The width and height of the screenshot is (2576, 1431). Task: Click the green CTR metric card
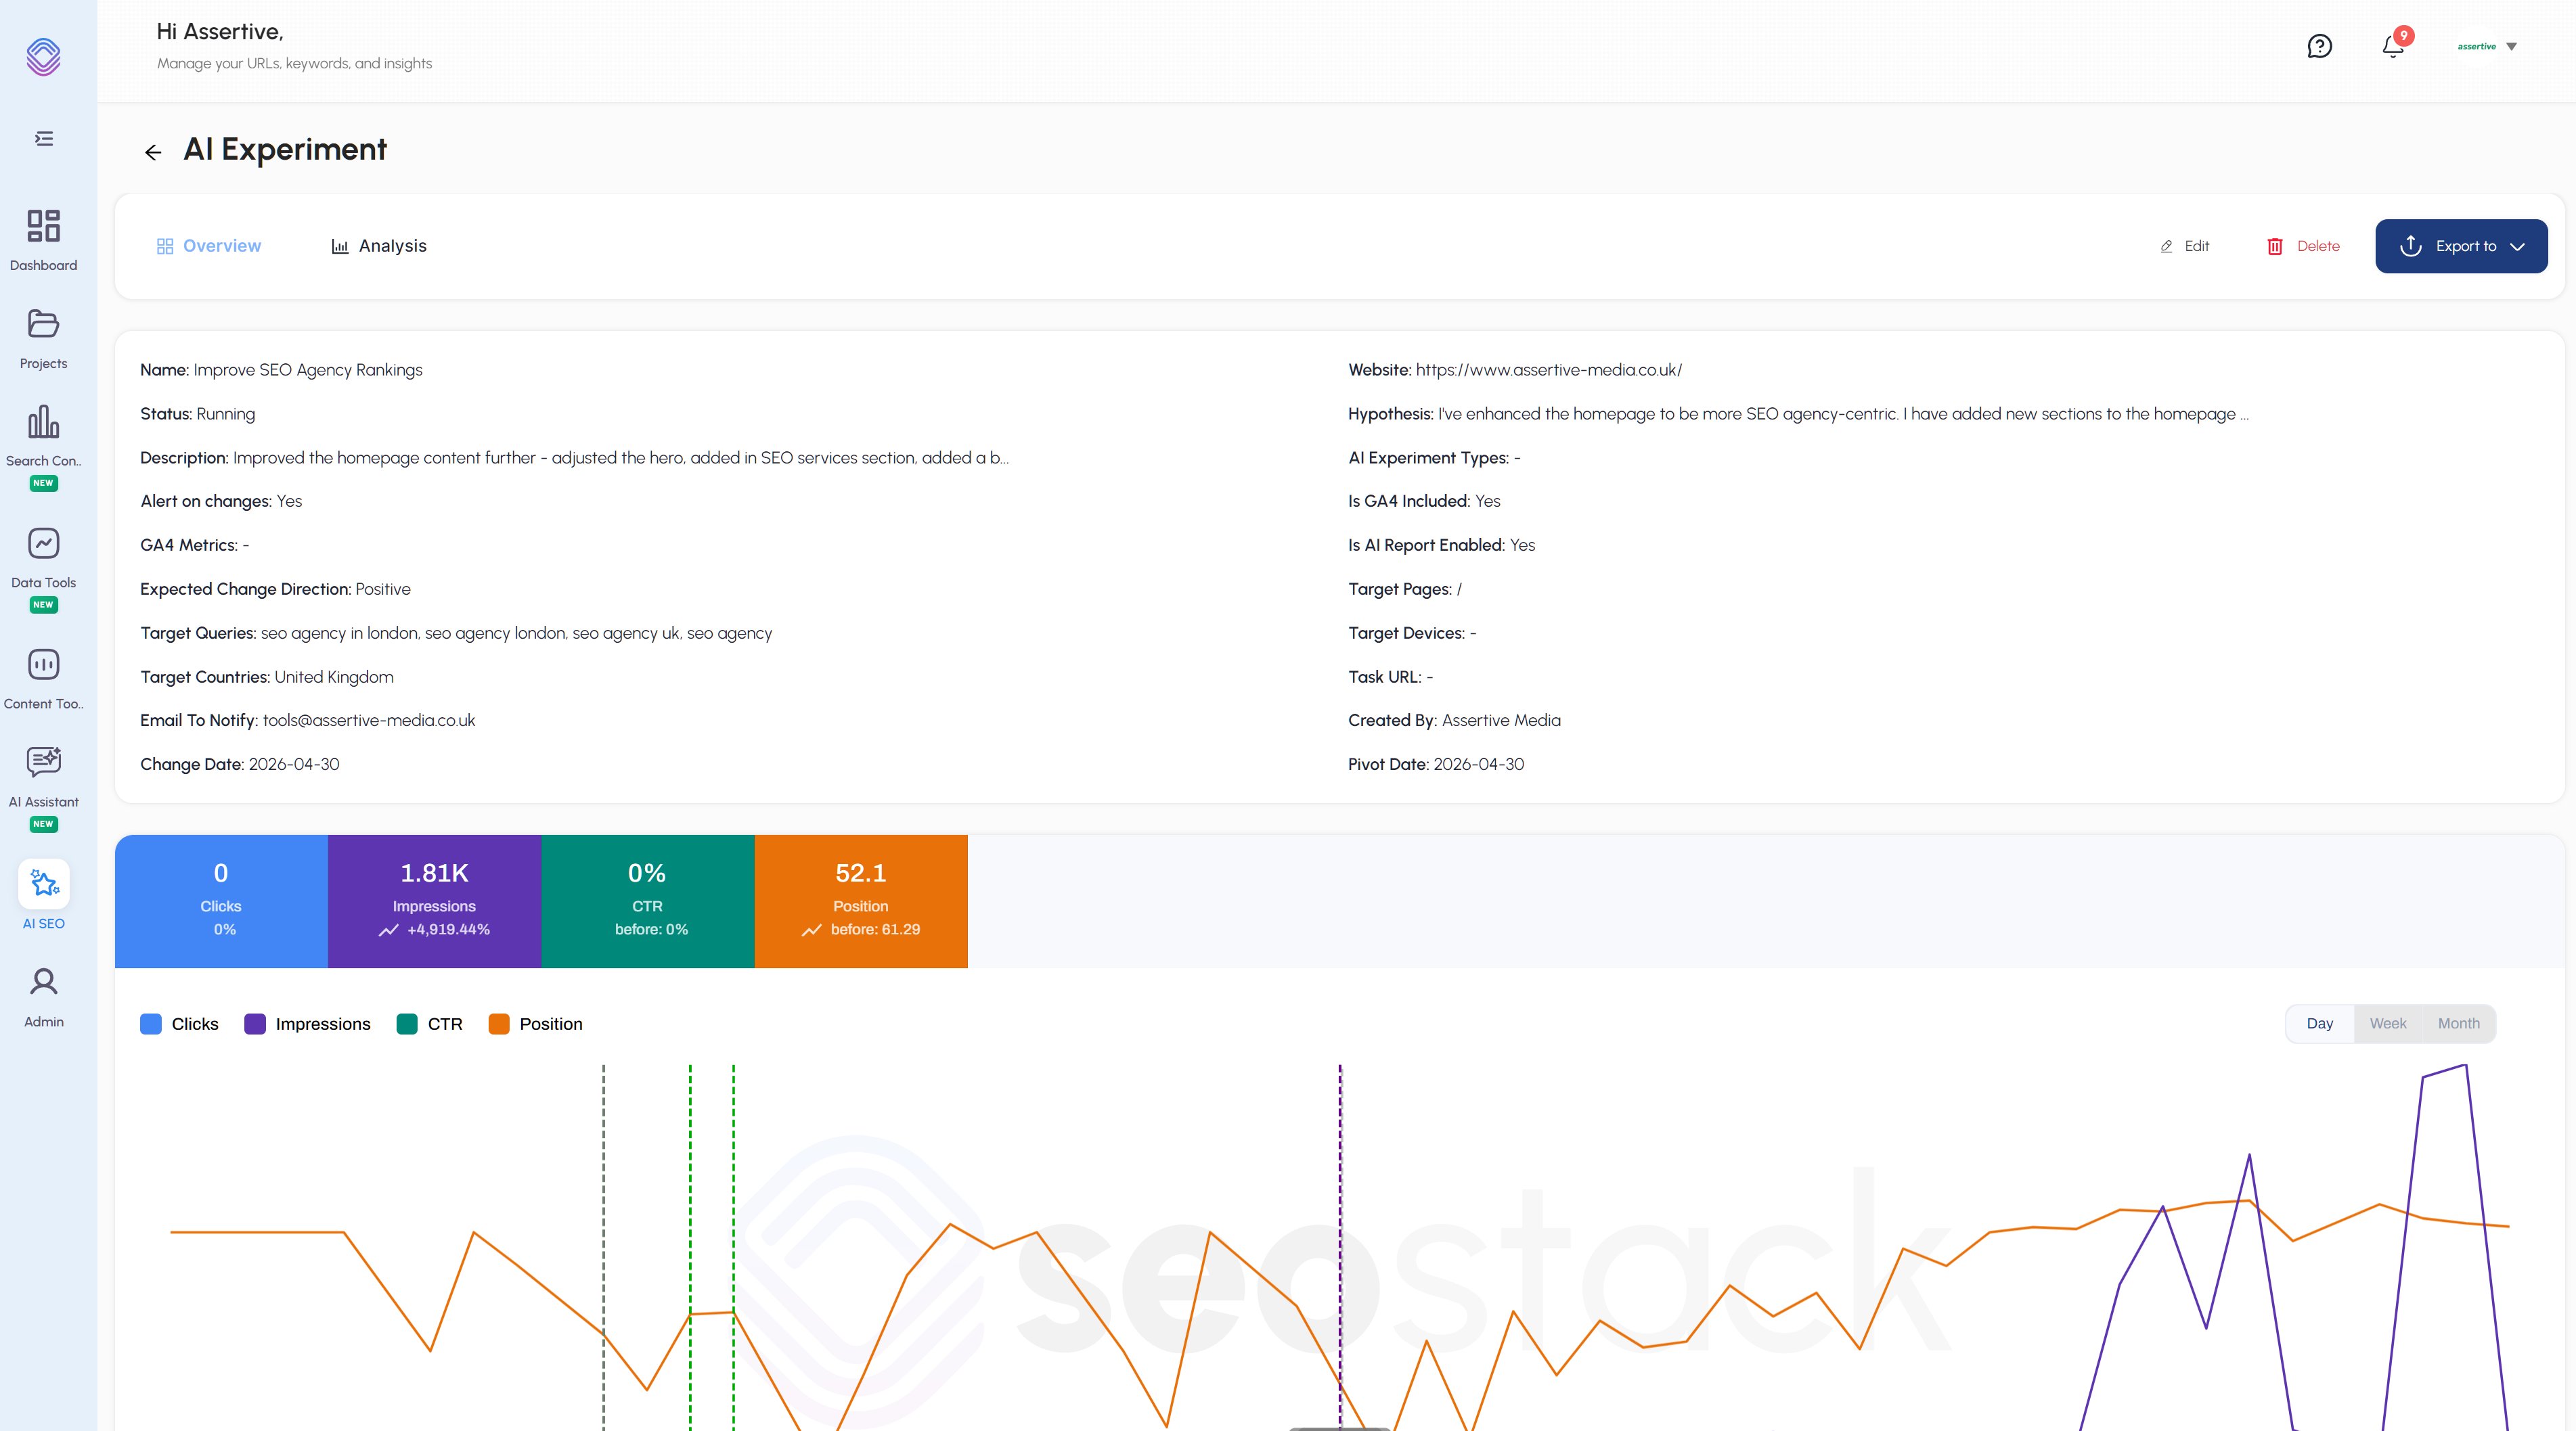[x=648, y=901]
